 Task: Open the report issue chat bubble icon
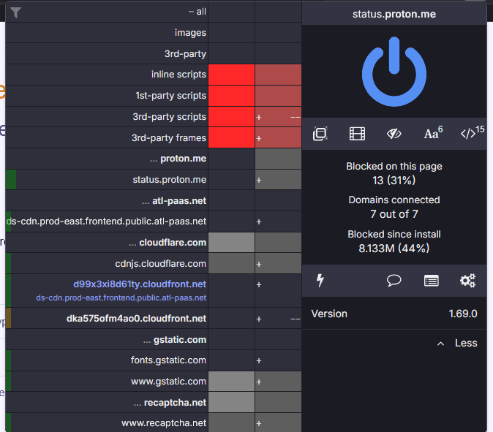click(x=394, y=280)
